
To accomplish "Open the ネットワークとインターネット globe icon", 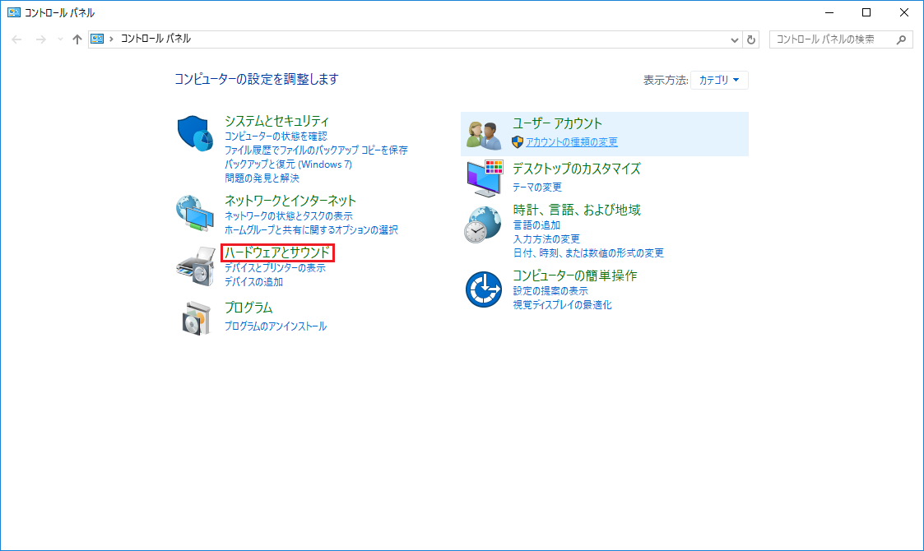I will [x=195, y=213].
